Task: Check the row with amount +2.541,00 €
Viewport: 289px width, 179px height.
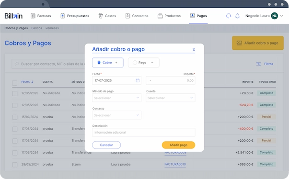Action: coord(15,153)
